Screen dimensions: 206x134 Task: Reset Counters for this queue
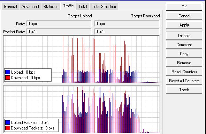(x=184, y=72)
